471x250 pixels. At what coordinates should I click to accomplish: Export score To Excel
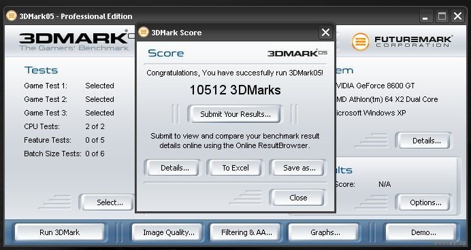235,168
